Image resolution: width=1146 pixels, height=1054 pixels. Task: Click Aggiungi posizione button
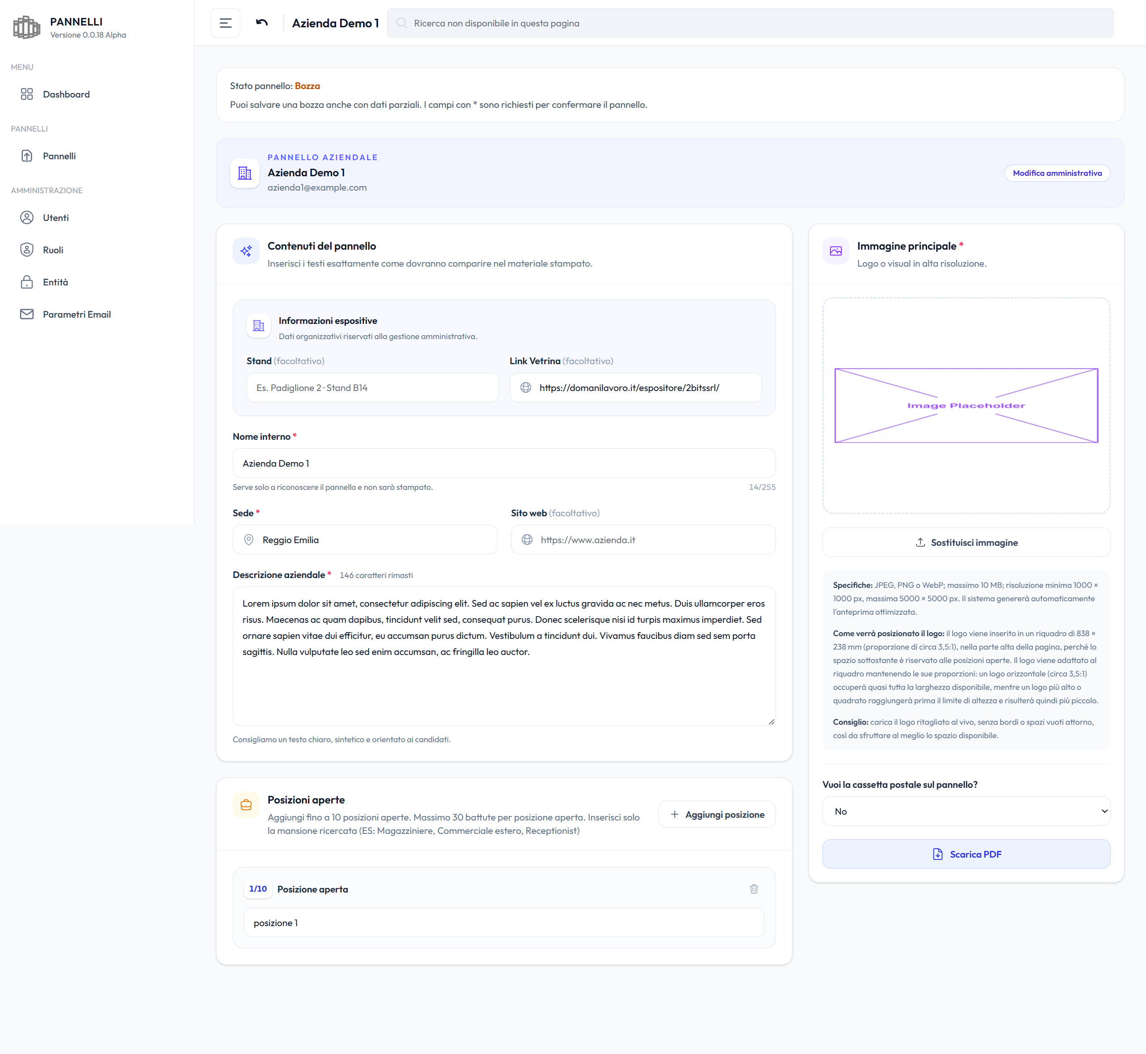[x=716, y=815]
